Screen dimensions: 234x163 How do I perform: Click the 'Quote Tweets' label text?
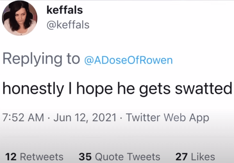coord(128,157)
